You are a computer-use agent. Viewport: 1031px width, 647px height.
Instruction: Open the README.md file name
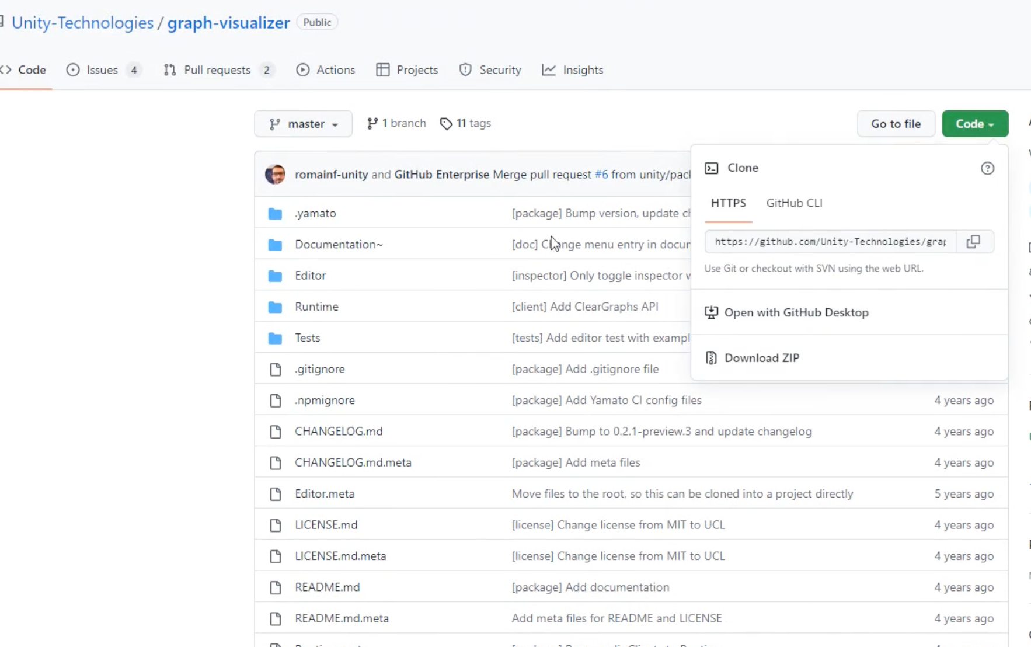click(x=327, y=587)
